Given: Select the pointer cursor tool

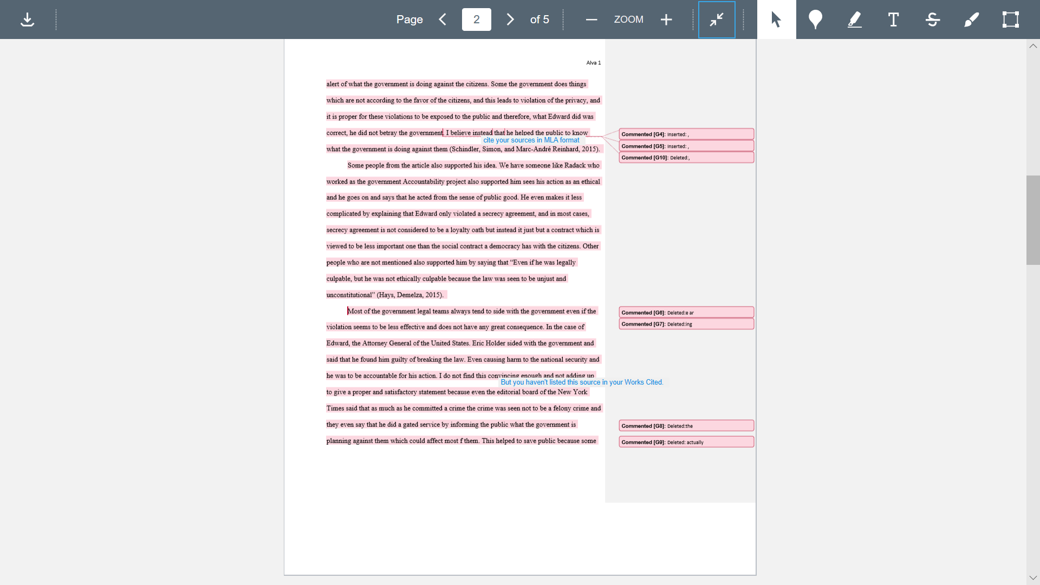Looking at the screenshot, I should (x=776, y=19).
